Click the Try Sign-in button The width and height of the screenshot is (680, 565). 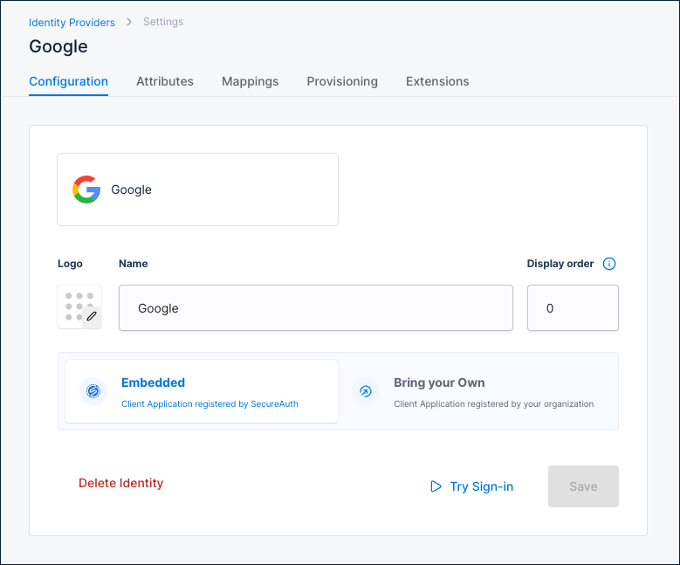(472, 486)
